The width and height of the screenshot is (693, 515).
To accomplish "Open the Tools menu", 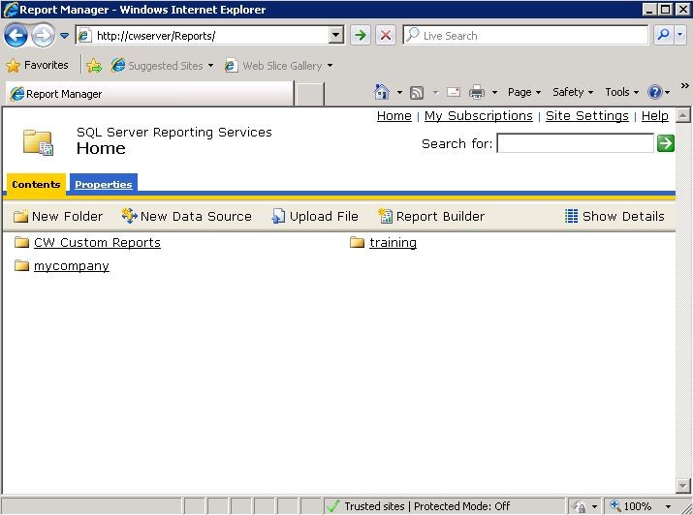I will [x=622, y=92].
